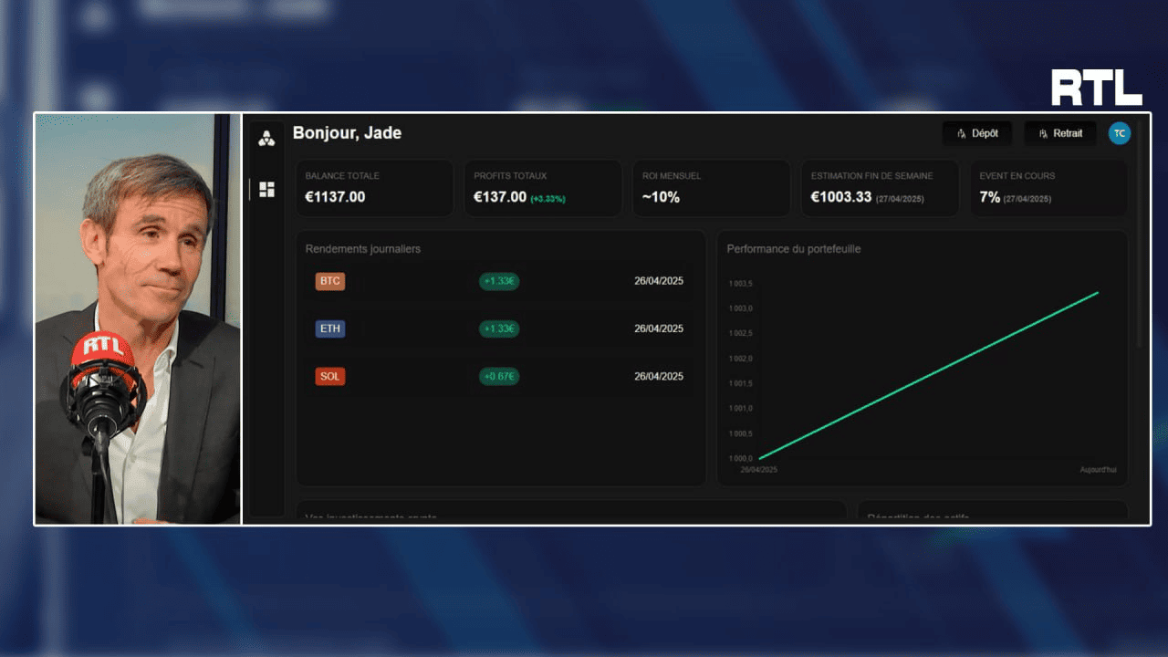
Task: Open the TC user avatar
Action: [1120, 132]
